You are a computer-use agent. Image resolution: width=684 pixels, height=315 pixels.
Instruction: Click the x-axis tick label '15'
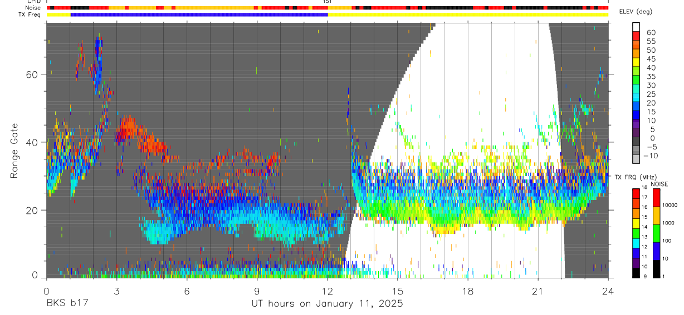[x=397, y=291]
